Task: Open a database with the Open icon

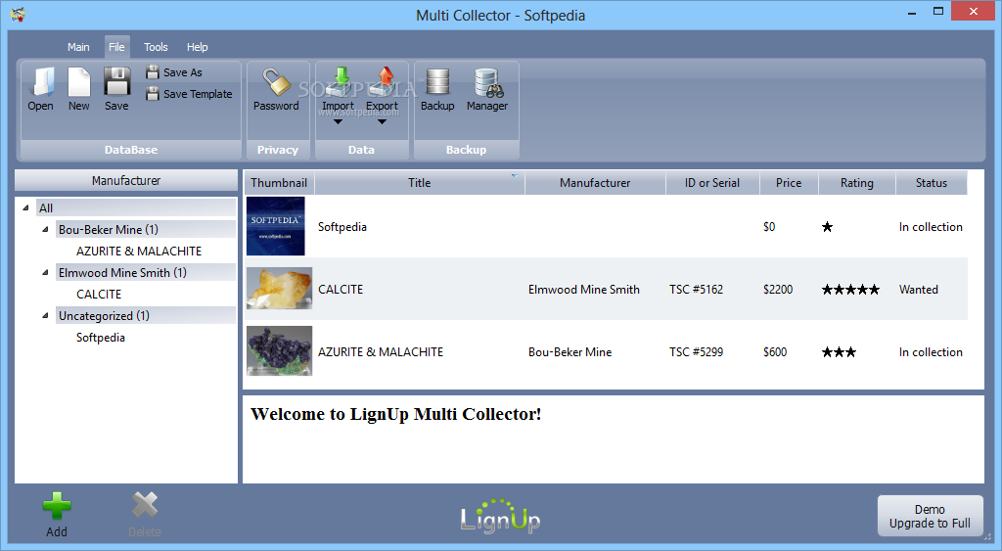Action: tap(41, 82)
